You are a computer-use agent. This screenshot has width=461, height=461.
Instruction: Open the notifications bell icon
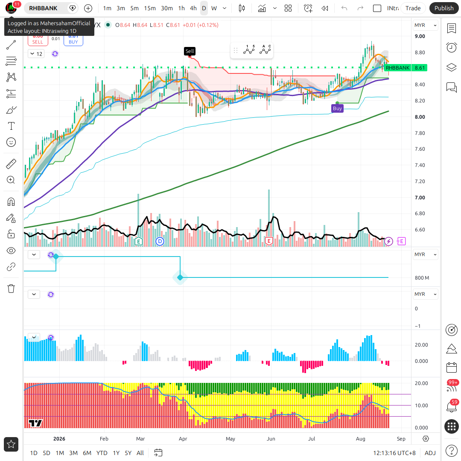point(452,407)
